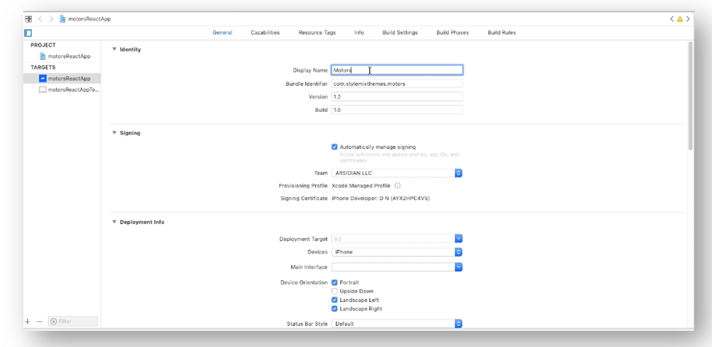Remove target with the minus button
The height and width of the screenshot is (347, 712).
pyautogui.click(x=40, y=322)
